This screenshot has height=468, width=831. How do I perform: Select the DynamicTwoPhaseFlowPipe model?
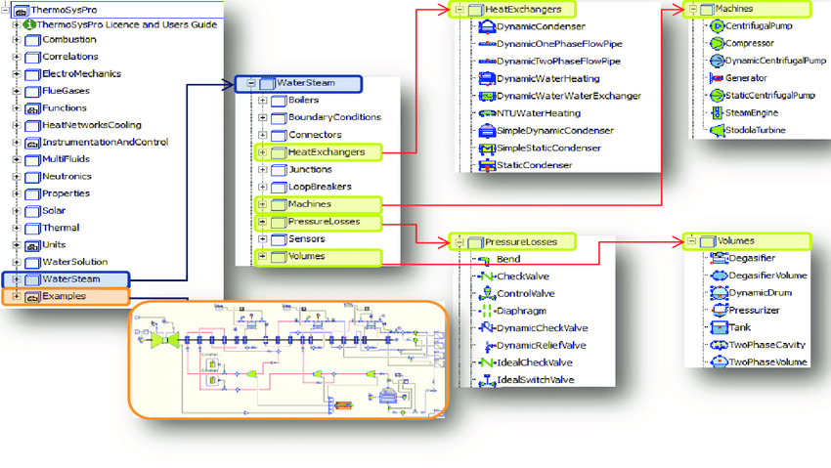(558, 62)
